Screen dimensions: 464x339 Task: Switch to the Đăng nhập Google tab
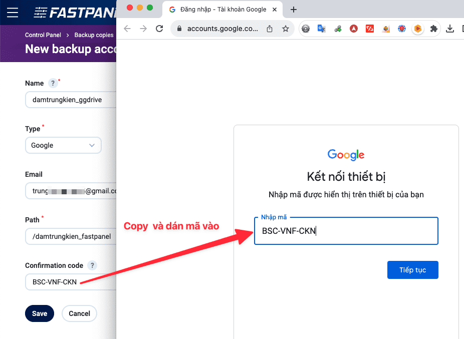point(222,9)
